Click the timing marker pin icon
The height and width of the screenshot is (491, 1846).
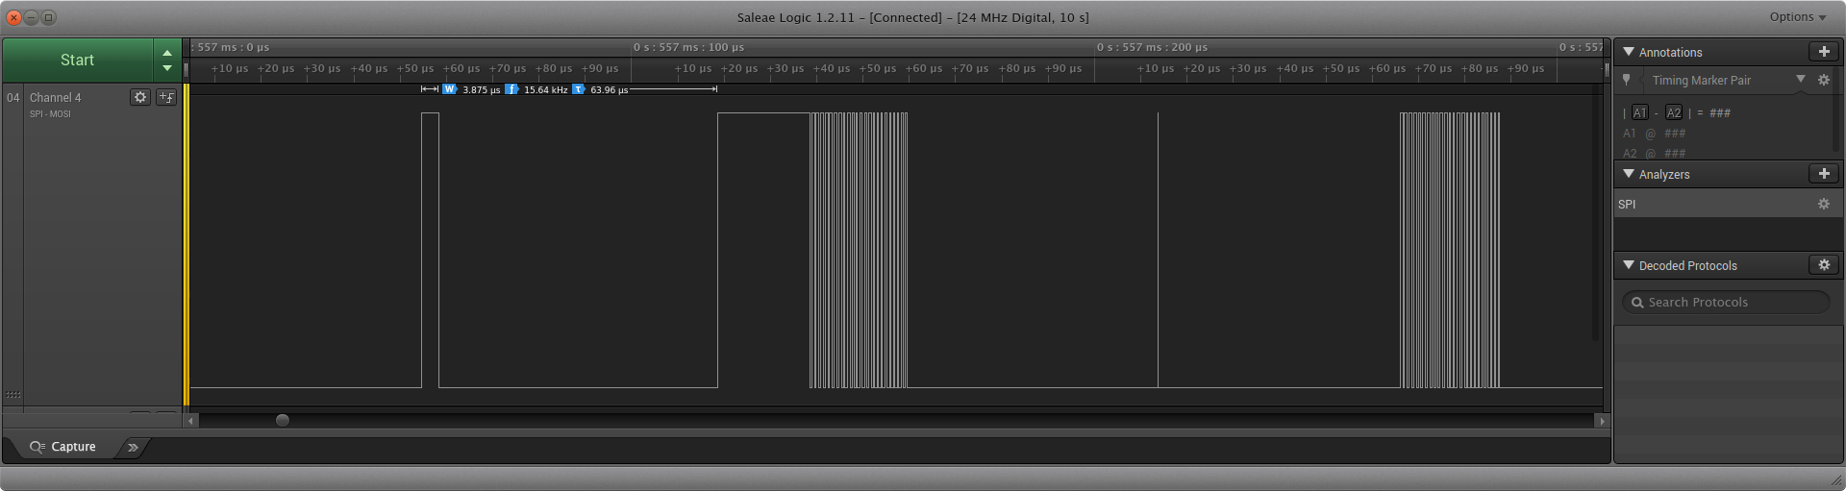[1627, 81]
